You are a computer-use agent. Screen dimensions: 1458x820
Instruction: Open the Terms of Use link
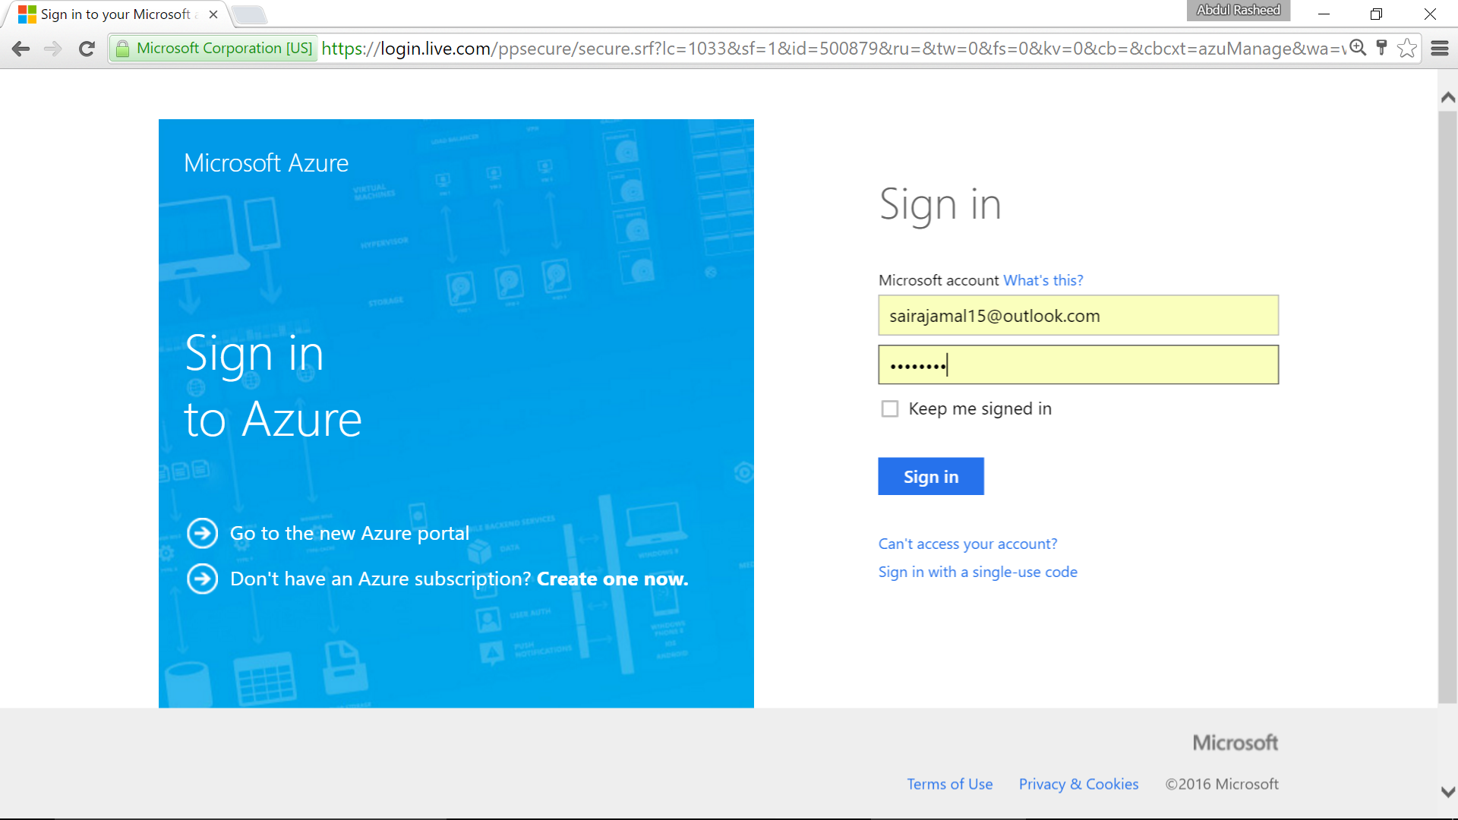(x=950, y=784)
